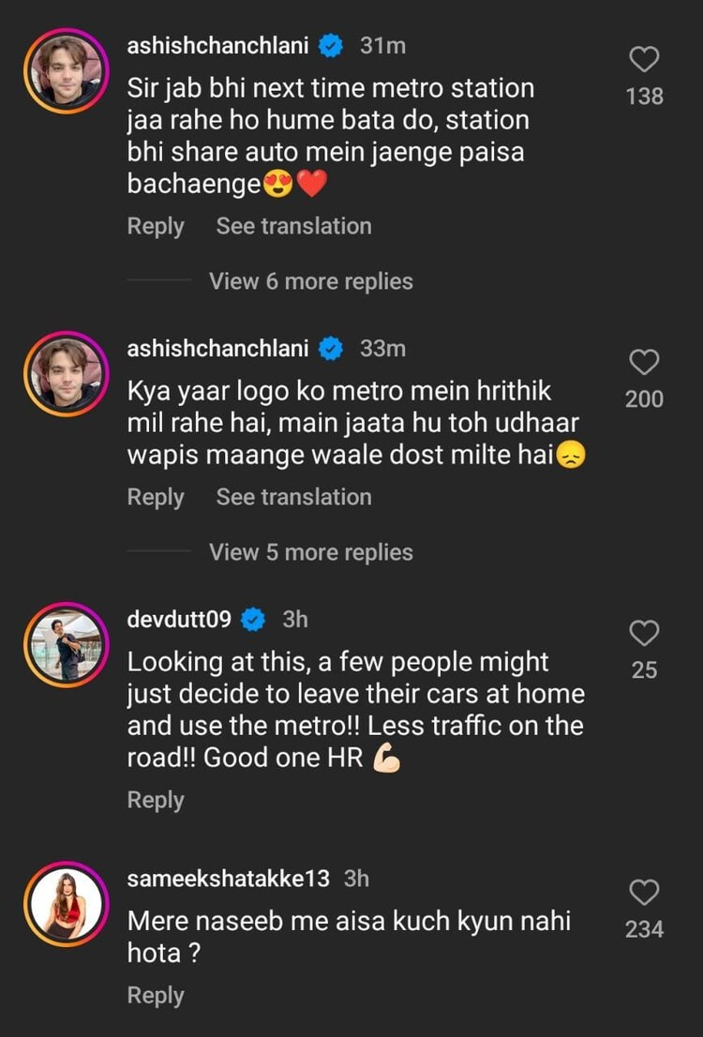
Task: Reply to sameekshatakke13's comment
Action: pos(156,996)
